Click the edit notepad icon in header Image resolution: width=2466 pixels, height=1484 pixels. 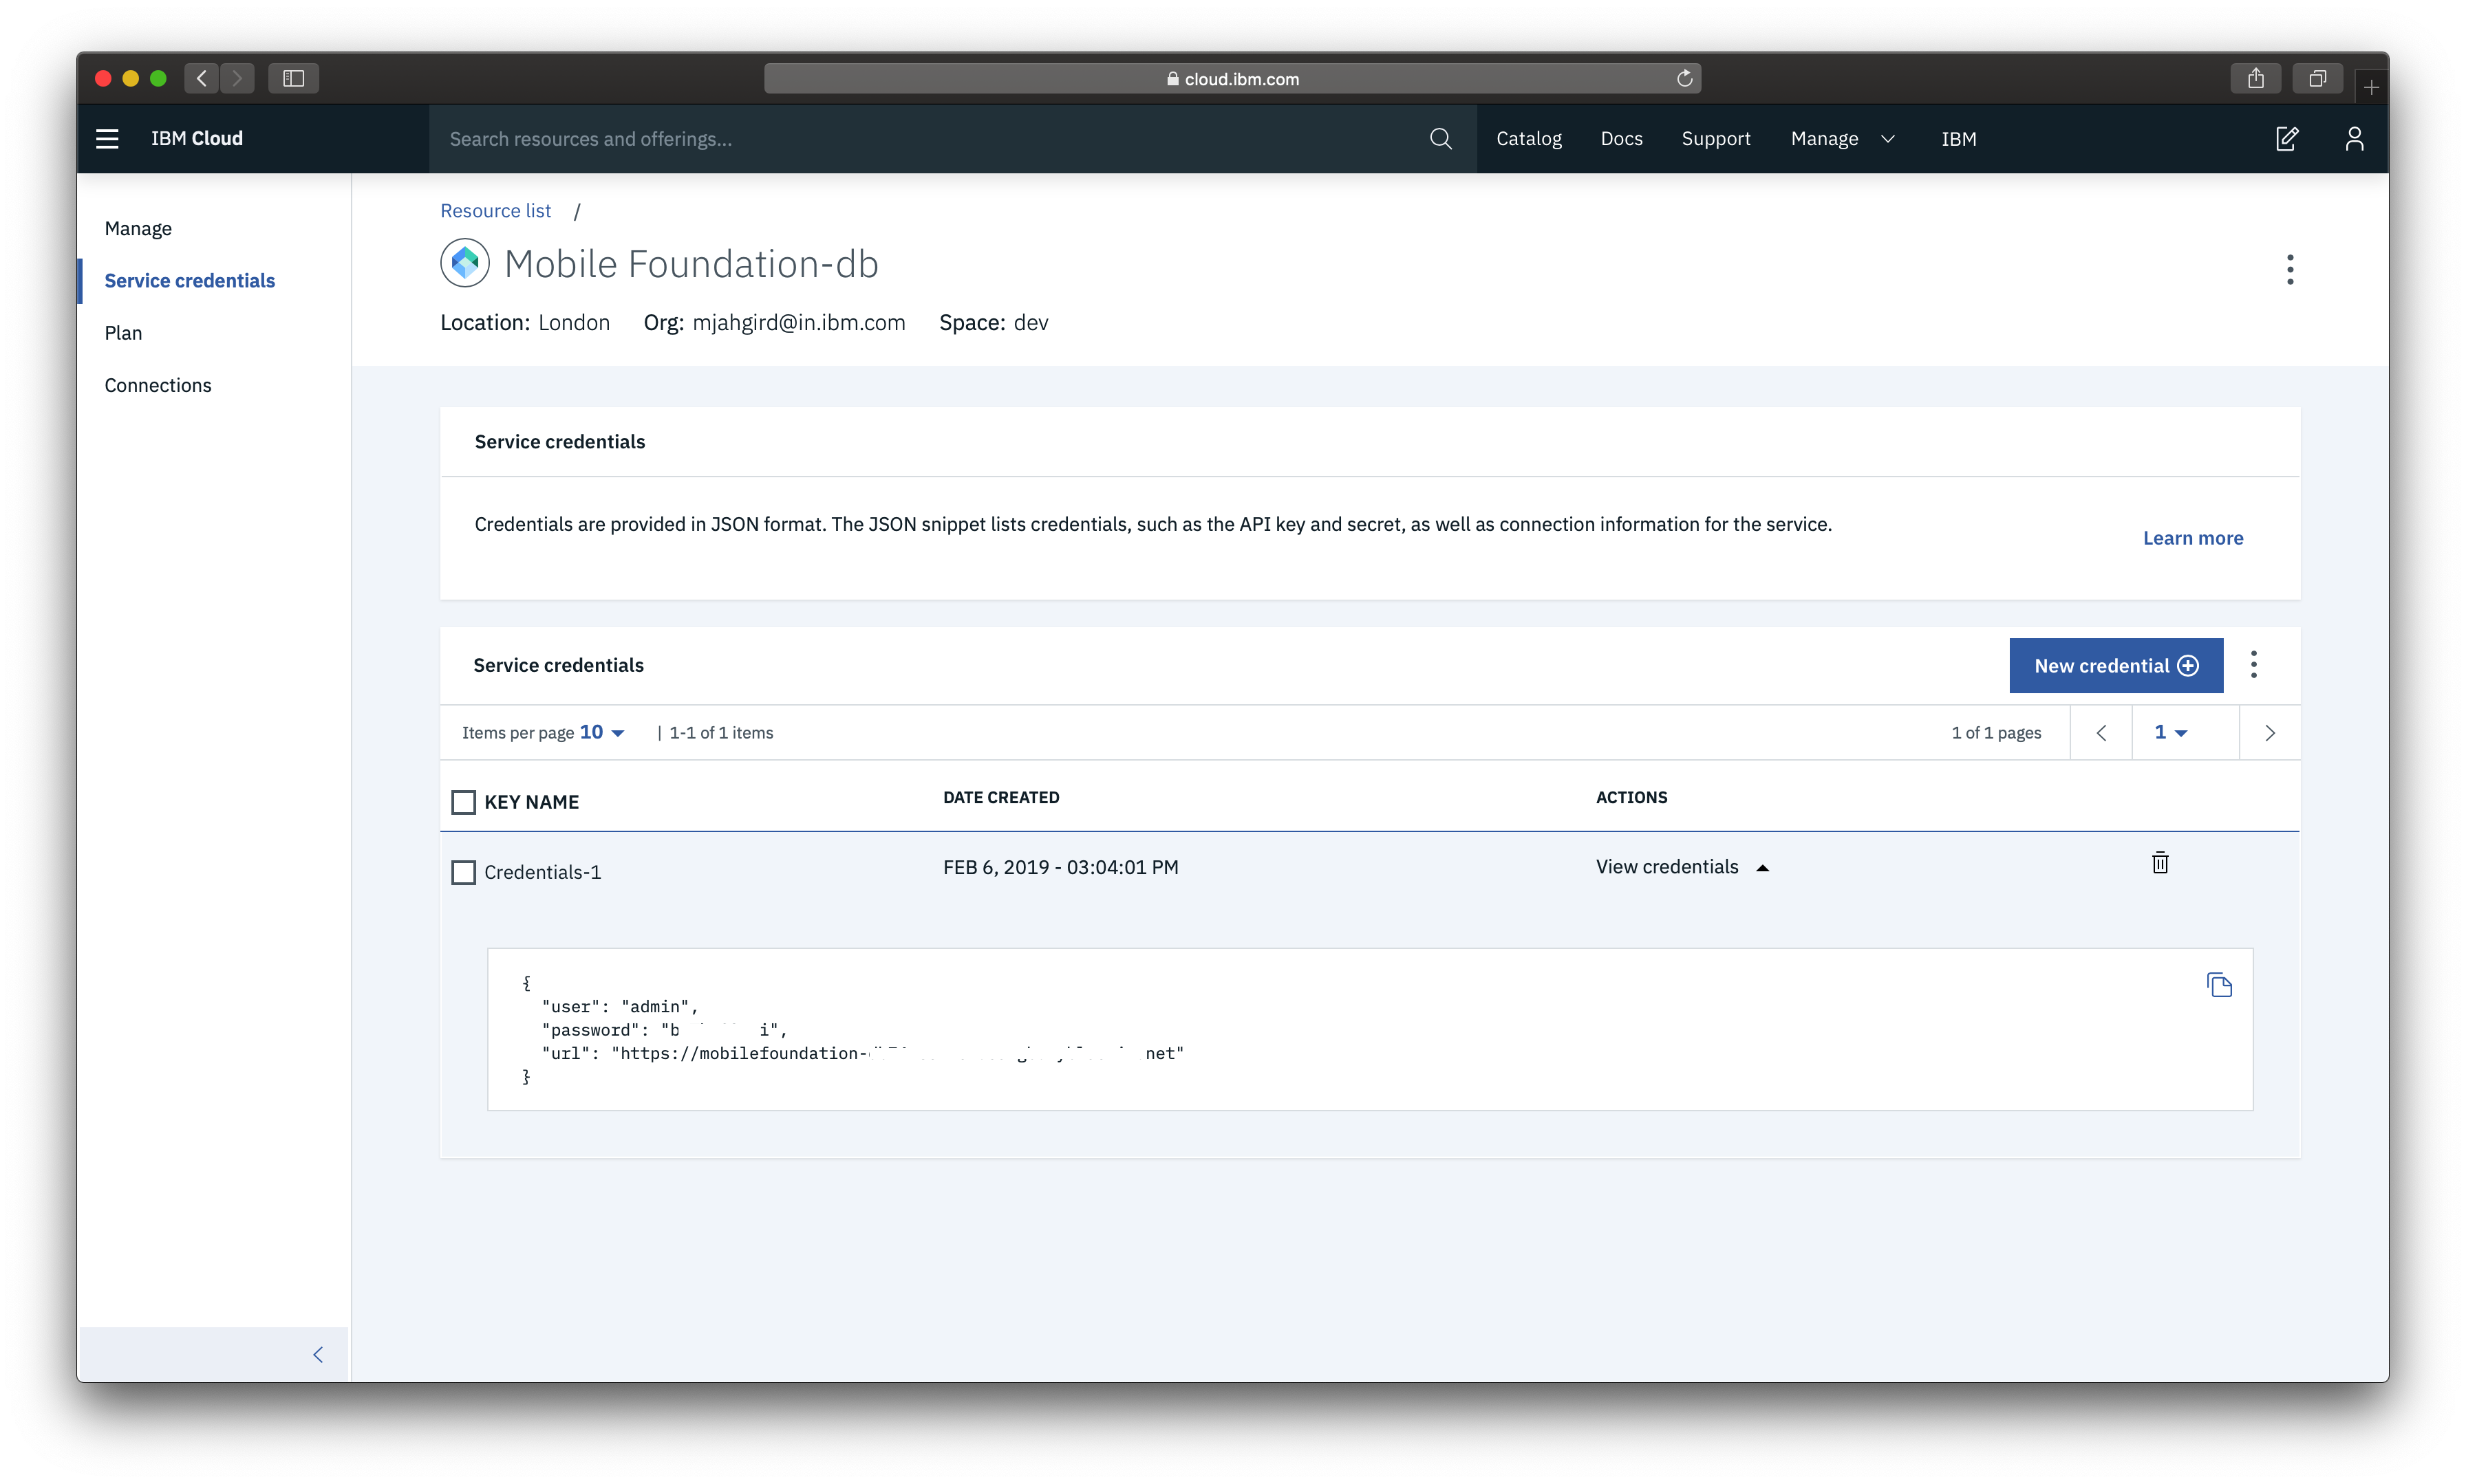point(2287,139)
